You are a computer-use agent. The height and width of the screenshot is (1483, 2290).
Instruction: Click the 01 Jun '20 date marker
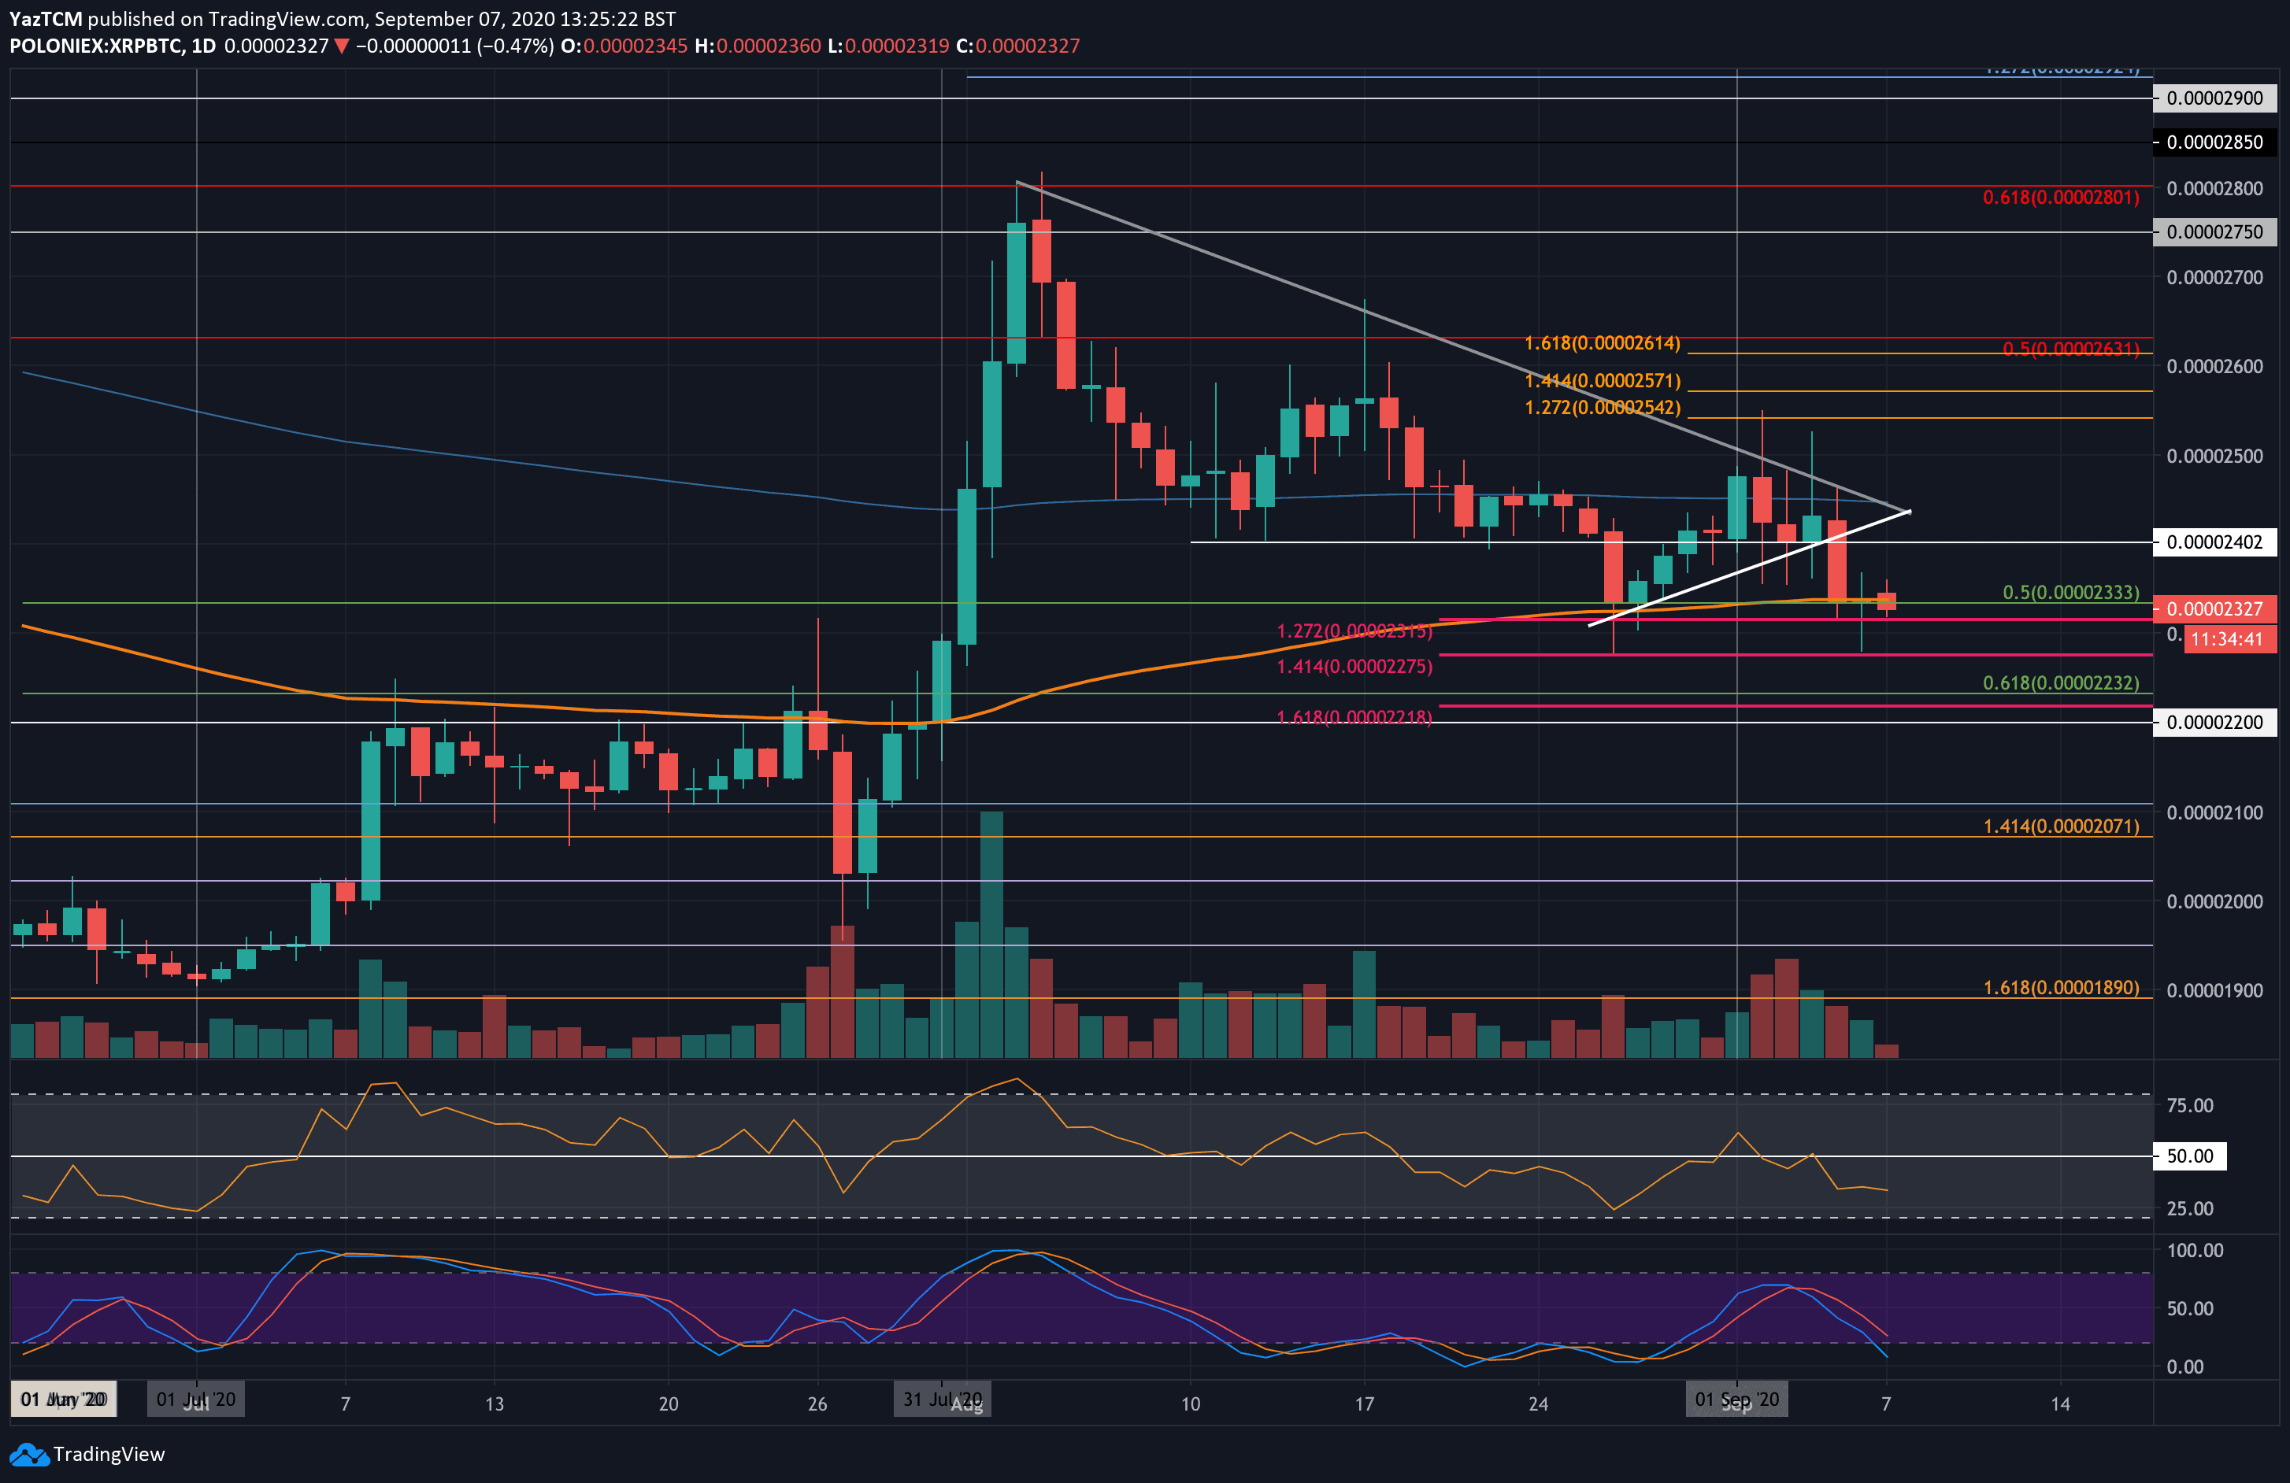pos(64,1400)
